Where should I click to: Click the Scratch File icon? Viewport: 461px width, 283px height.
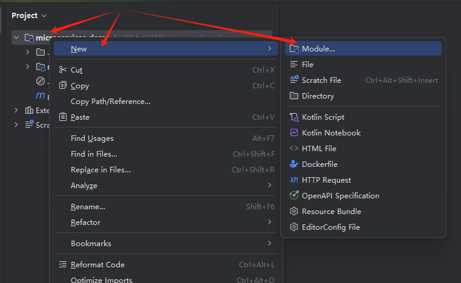tap(294, 80)
